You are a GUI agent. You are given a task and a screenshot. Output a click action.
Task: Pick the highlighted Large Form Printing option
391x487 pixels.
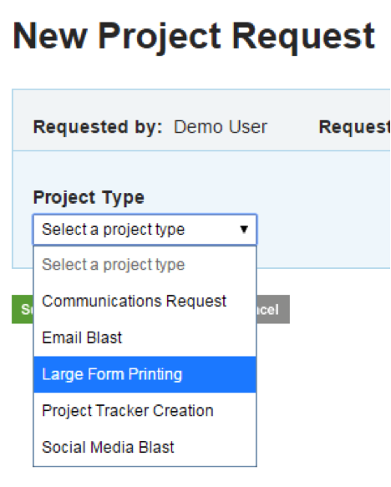tap(145, 374)
